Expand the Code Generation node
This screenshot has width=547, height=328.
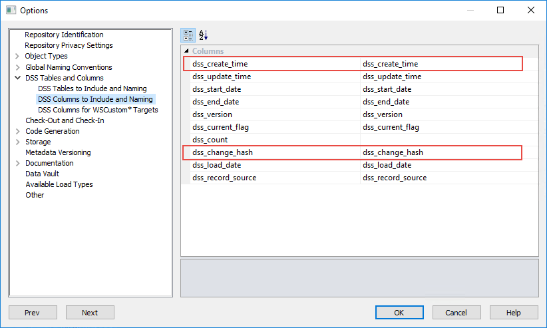click(x=17, y=131)
